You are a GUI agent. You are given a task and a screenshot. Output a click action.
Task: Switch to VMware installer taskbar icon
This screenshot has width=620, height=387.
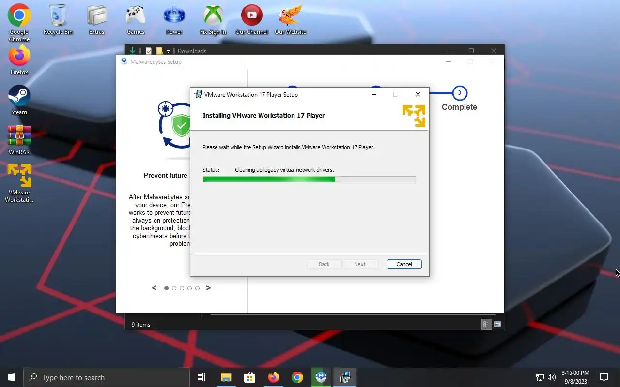click(345, 377)
